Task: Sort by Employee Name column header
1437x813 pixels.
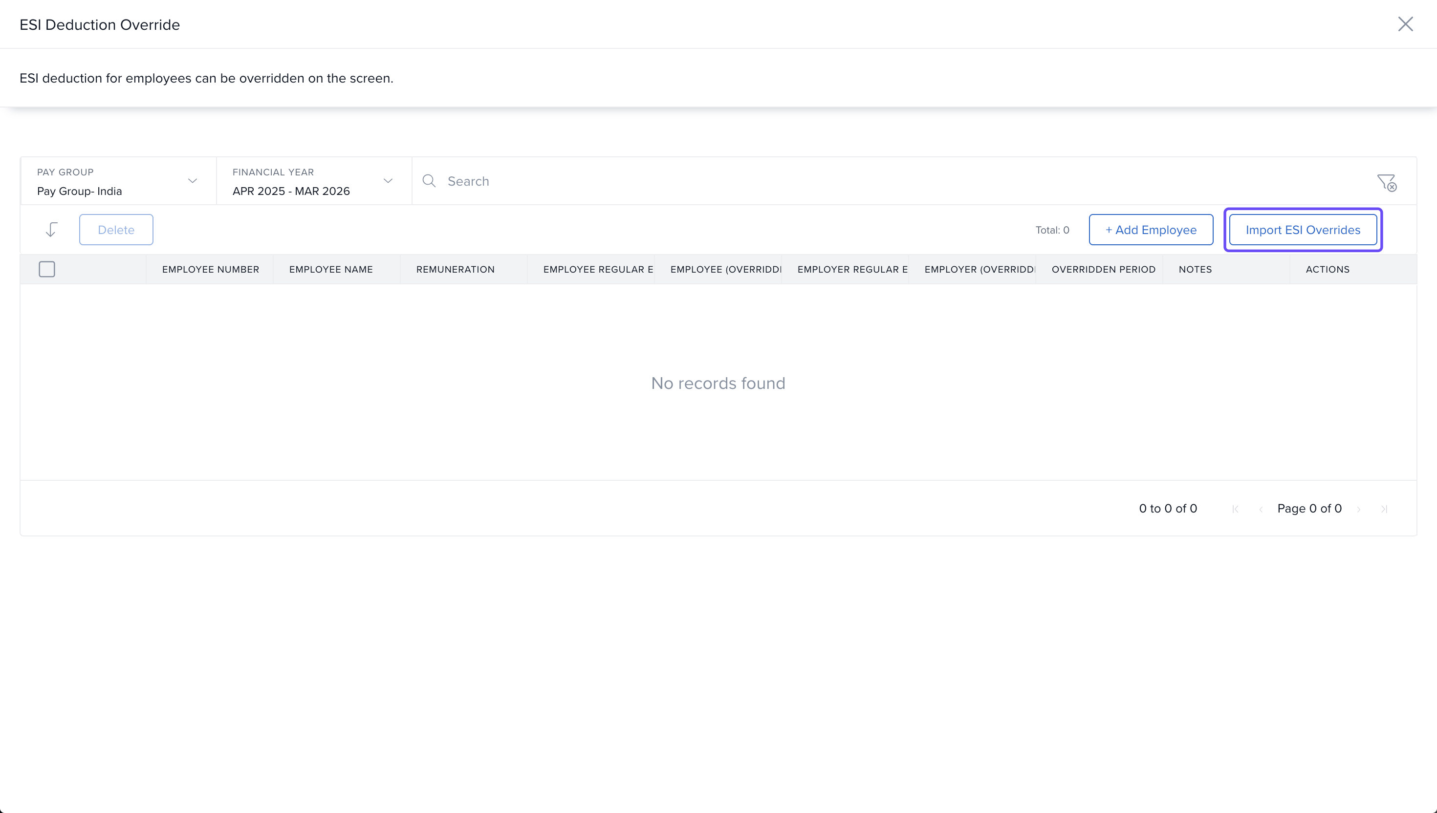Action: tap(330, 269)
